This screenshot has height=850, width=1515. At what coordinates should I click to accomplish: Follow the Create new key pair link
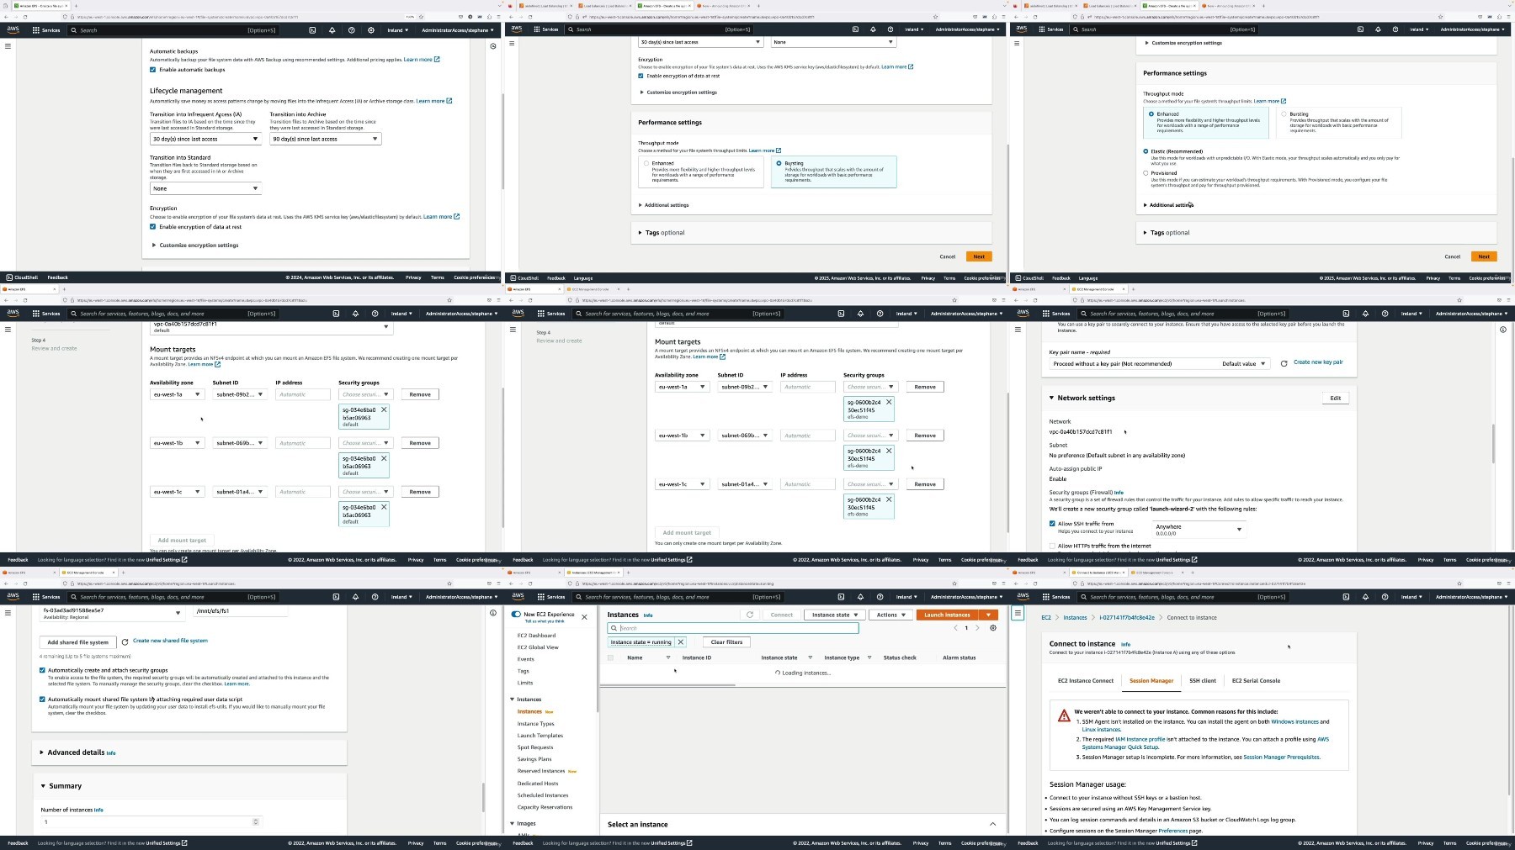point(1318,362)
